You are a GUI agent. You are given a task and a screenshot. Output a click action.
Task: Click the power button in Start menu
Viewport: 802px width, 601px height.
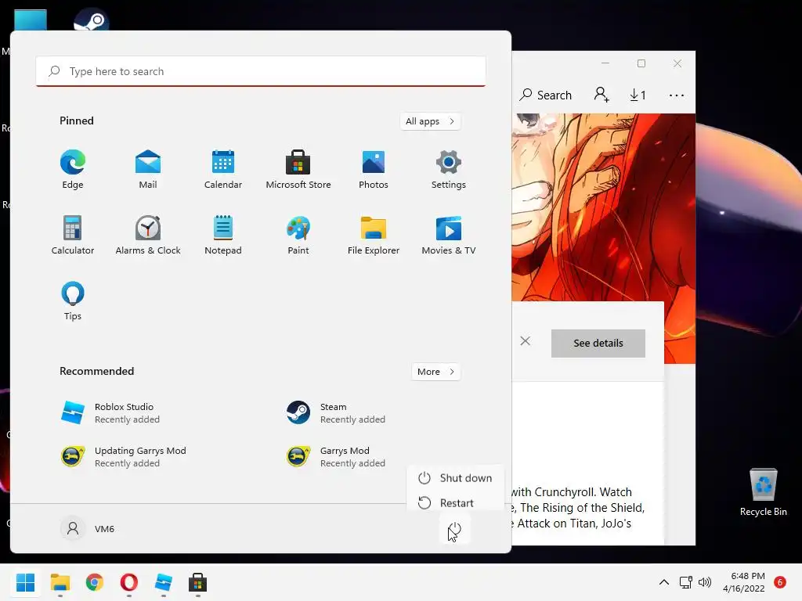coord(454,530)
